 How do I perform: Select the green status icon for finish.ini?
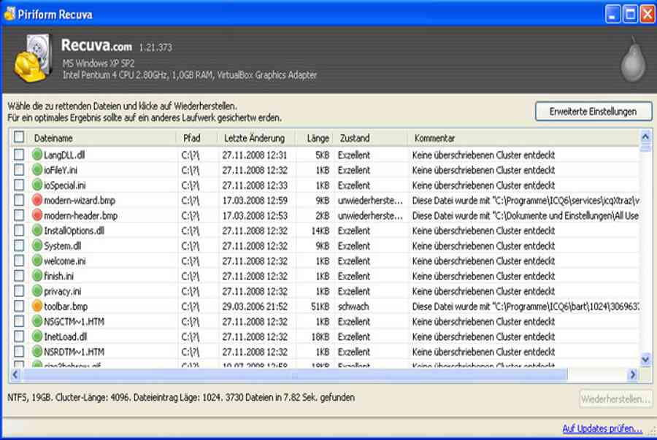37,276
